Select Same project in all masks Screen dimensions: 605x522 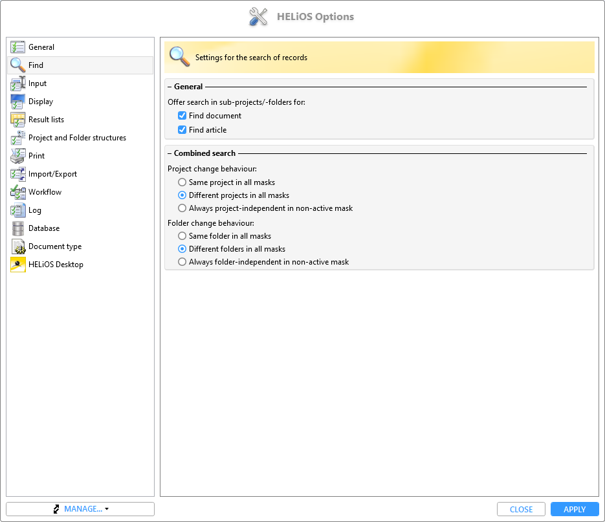182,182
